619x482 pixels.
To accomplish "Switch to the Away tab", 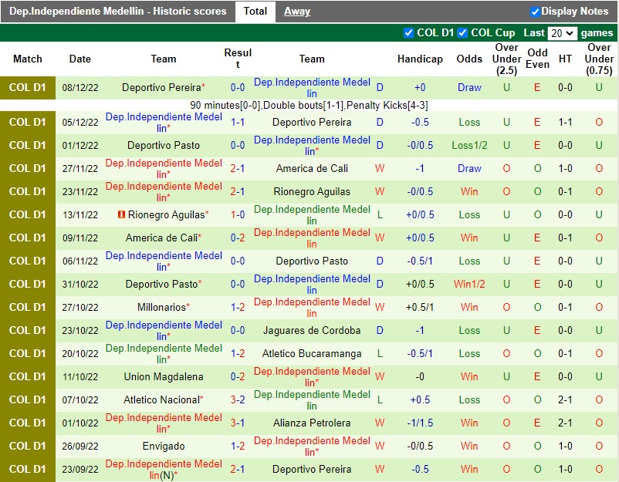I will [297, 12].
